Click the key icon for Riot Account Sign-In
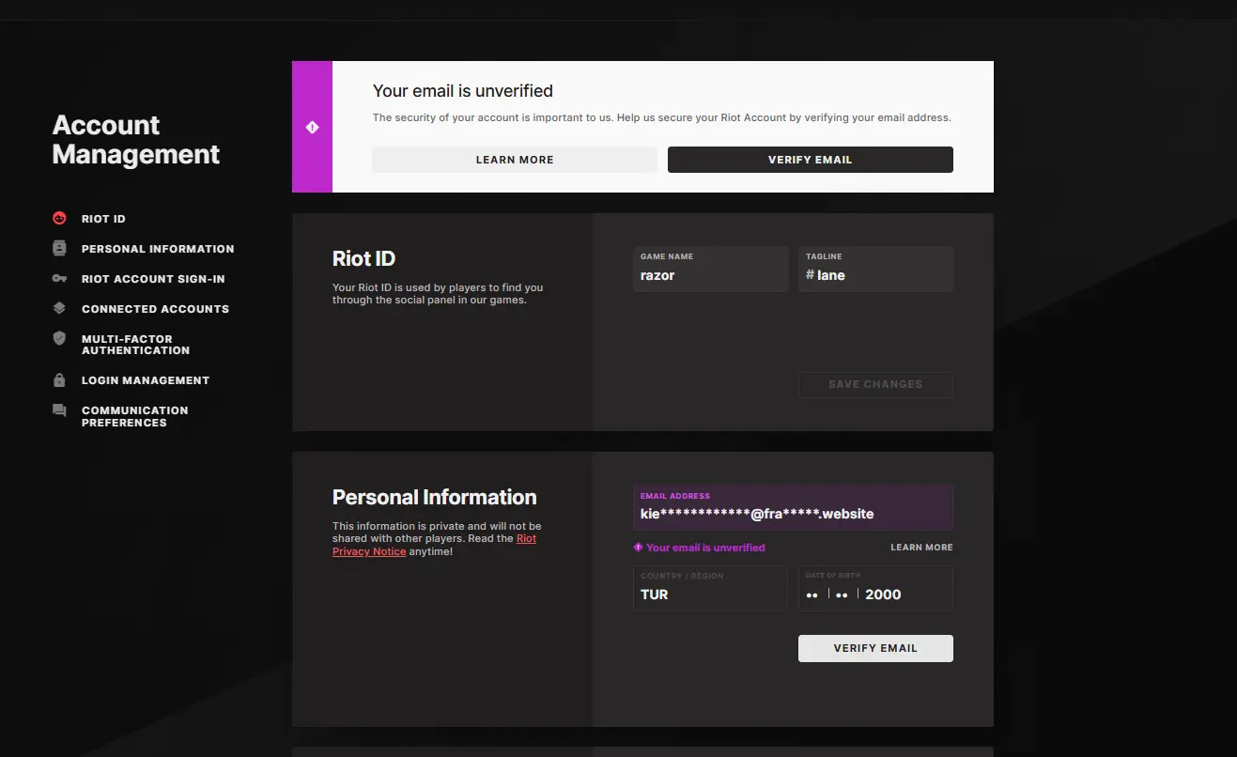 [x=59, y=279]
